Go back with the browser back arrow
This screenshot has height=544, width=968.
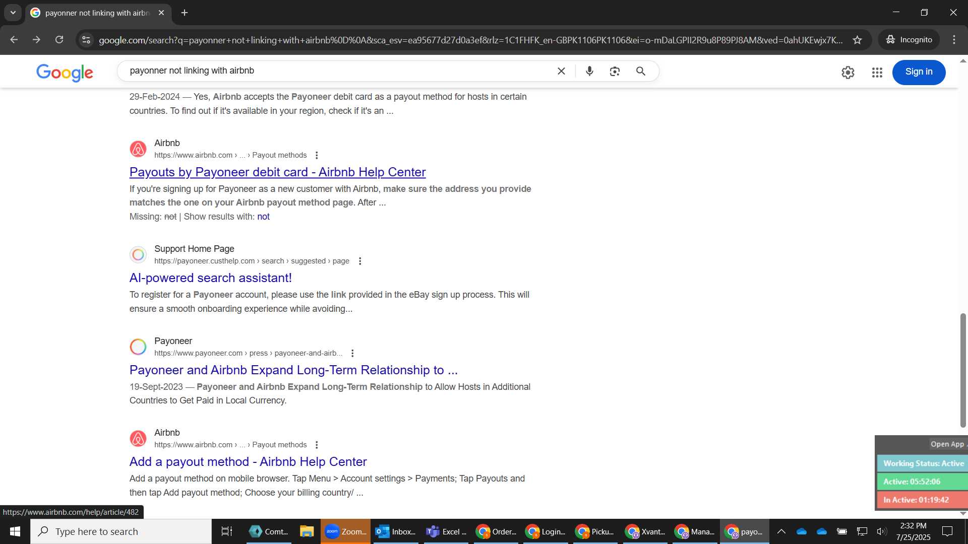coord(14,39)
